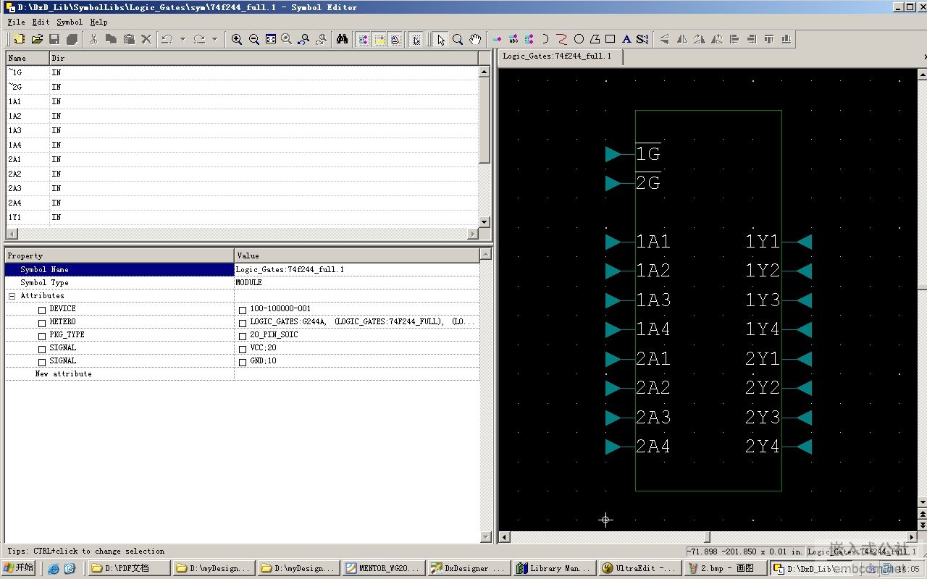Toggle checkbox beside GND;10 value

click(243, 363)
